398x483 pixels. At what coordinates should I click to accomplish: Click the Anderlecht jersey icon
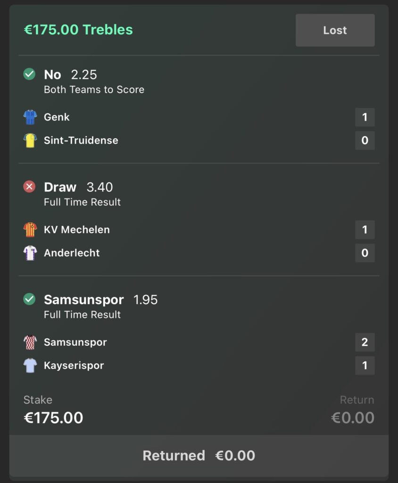(x=29, y=252)
